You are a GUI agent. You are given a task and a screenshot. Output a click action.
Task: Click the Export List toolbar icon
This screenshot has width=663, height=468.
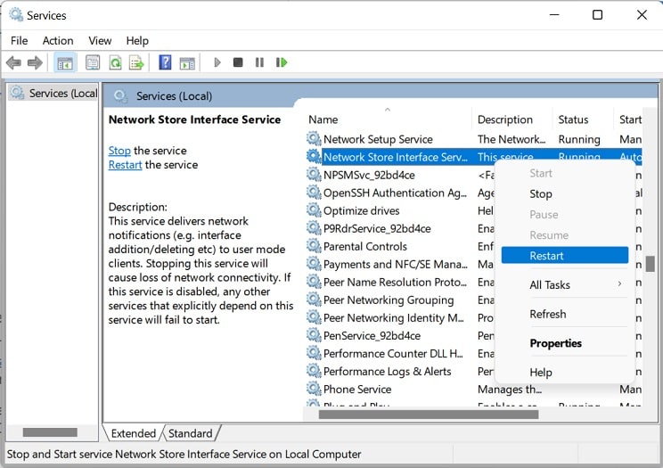(x=136, y=63)
